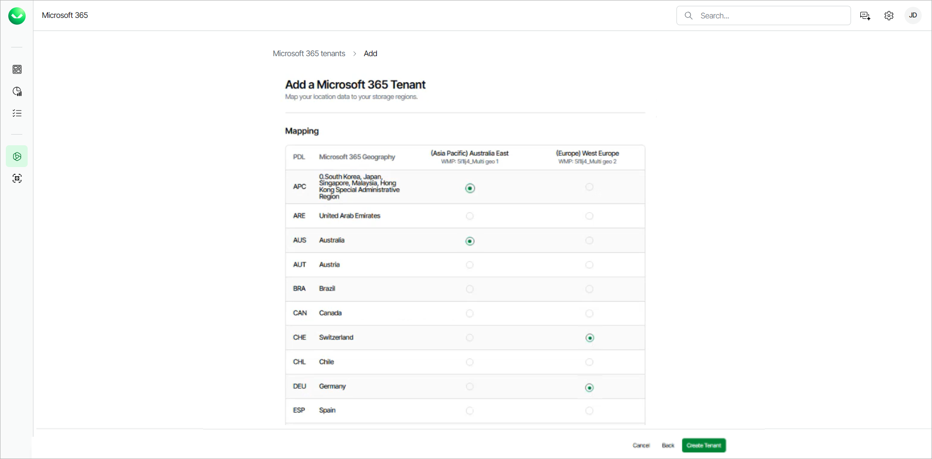Open the task list icon in sidebar
The image size is (932, 459).
pos(17,113)
